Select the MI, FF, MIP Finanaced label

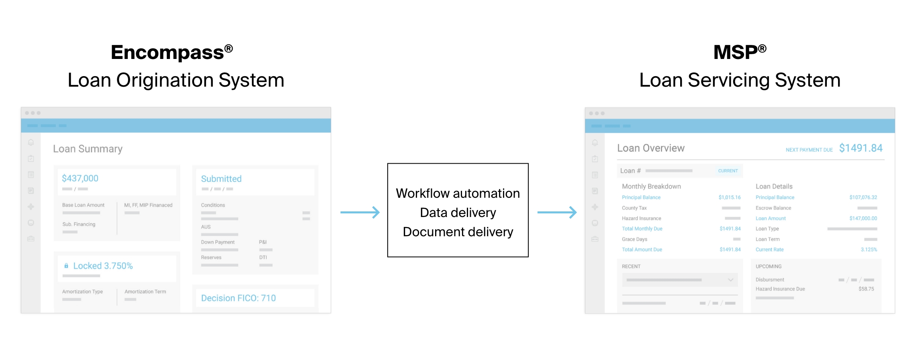pyautogui.click(x=148, y=205)
